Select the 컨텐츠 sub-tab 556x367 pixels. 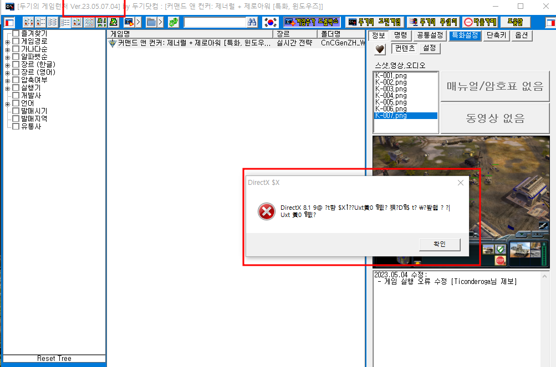[x=405, y=48]
